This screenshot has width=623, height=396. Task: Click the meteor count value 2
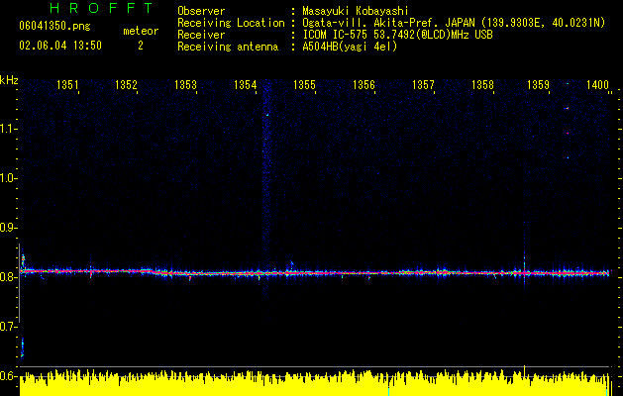click(x=141, y=46)
